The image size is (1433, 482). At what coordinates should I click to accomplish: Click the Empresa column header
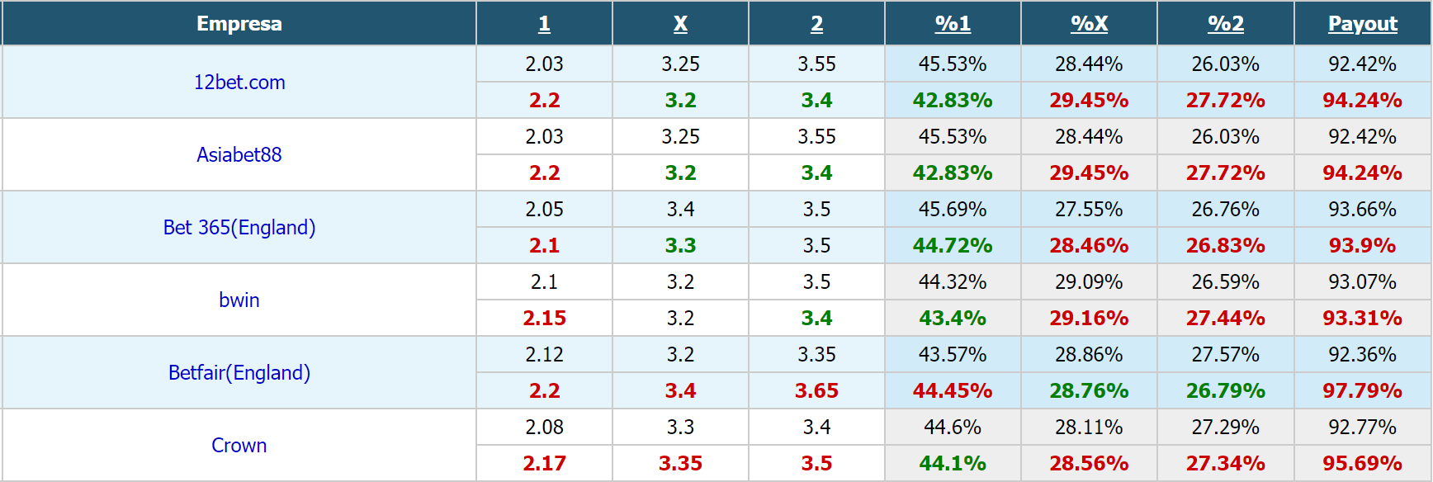[239, 24]
